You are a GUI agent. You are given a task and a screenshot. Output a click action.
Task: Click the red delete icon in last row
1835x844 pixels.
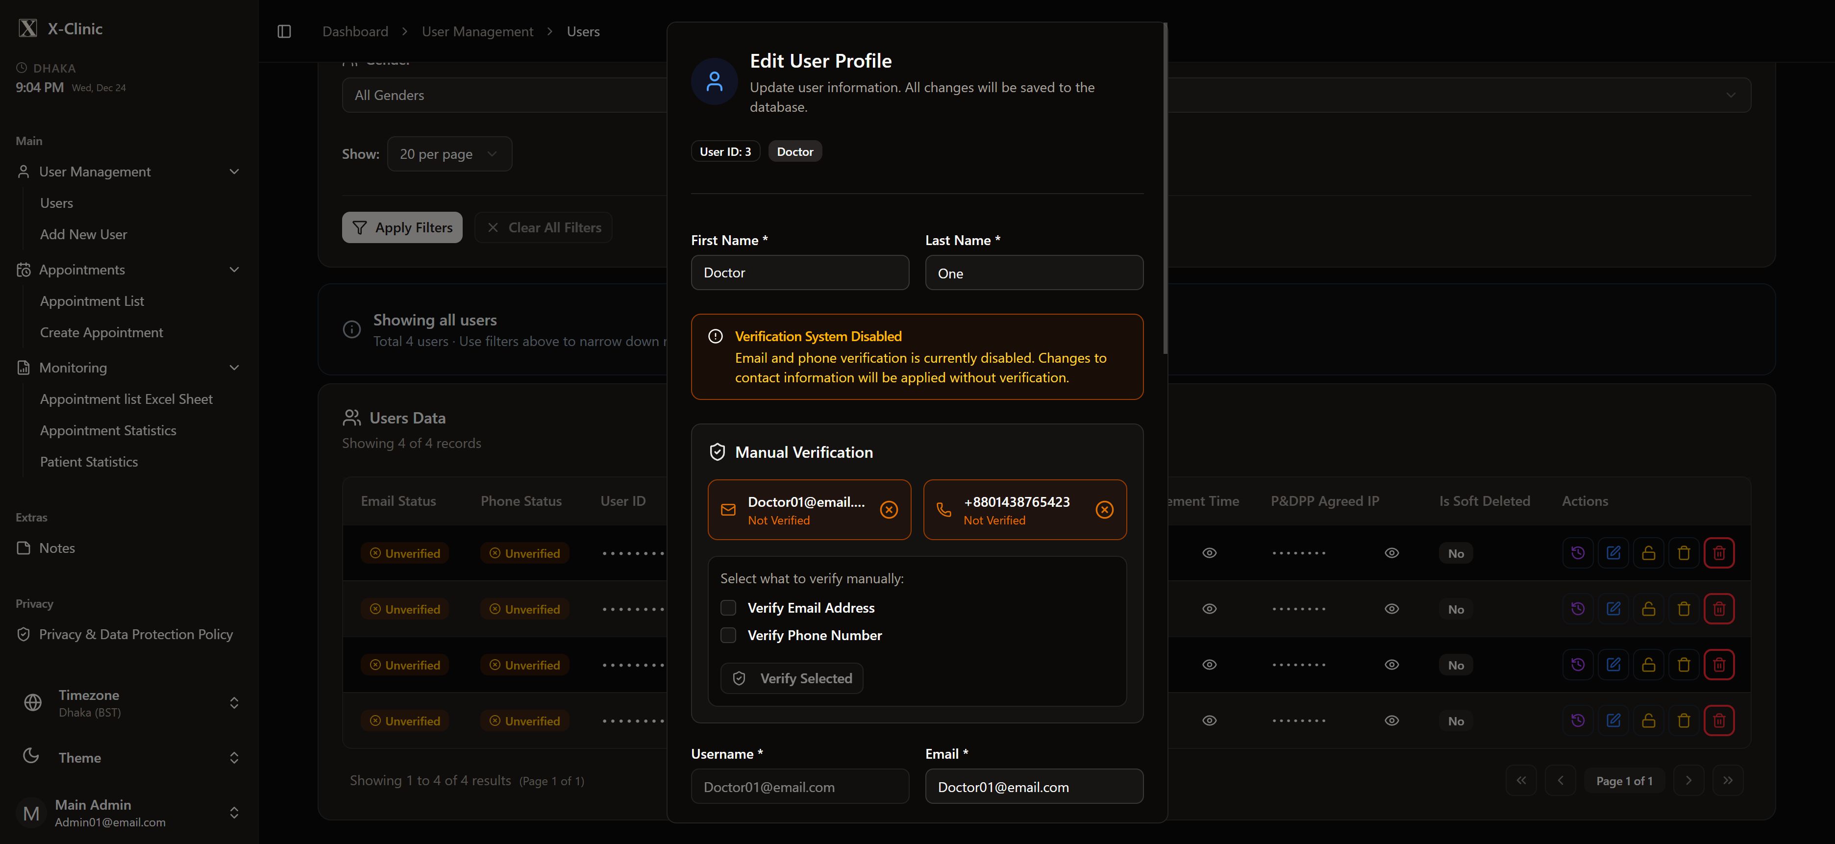(1718, 721)
